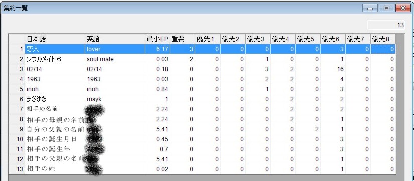Select the 02/14 cell in the 日本語 column

(55, 69)
